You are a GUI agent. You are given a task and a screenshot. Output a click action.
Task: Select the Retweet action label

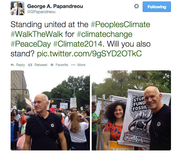tap(41, 65)
